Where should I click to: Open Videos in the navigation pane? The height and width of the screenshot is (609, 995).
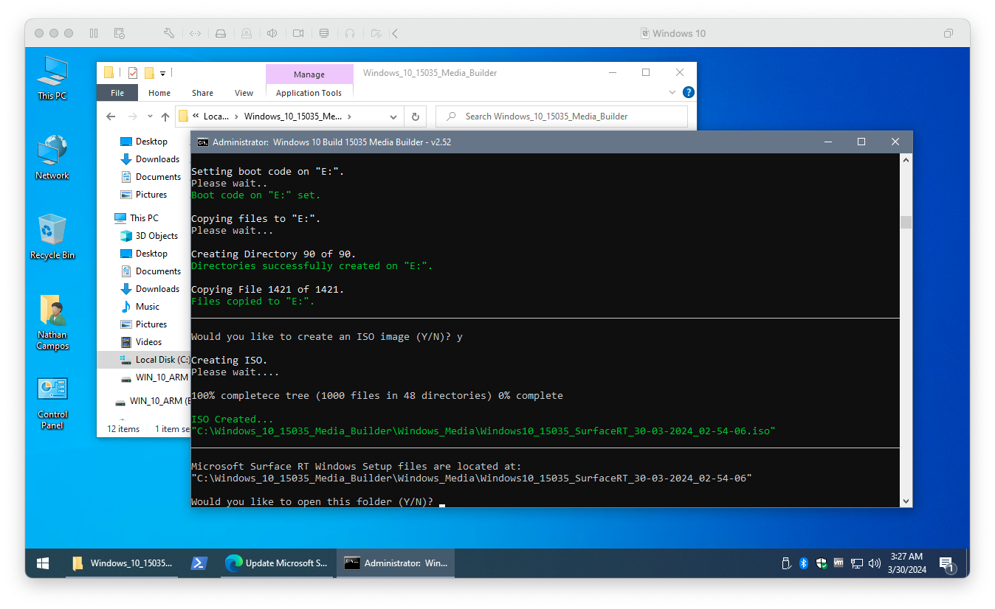pyautogui.click(x=148, y=342)
